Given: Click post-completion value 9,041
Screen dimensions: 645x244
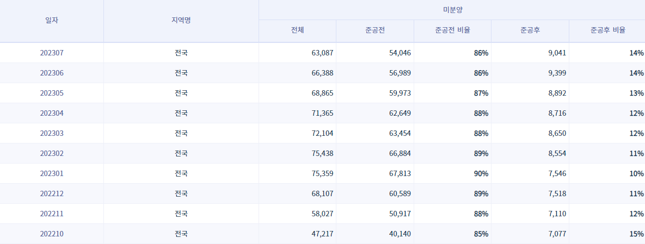Looking at the screenshot, I should pyautogui.click(x=557, y=53).
